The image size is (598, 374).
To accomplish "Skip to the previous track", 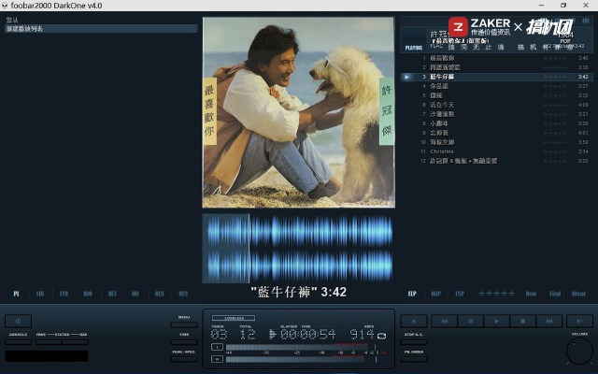I will point(445,321).
